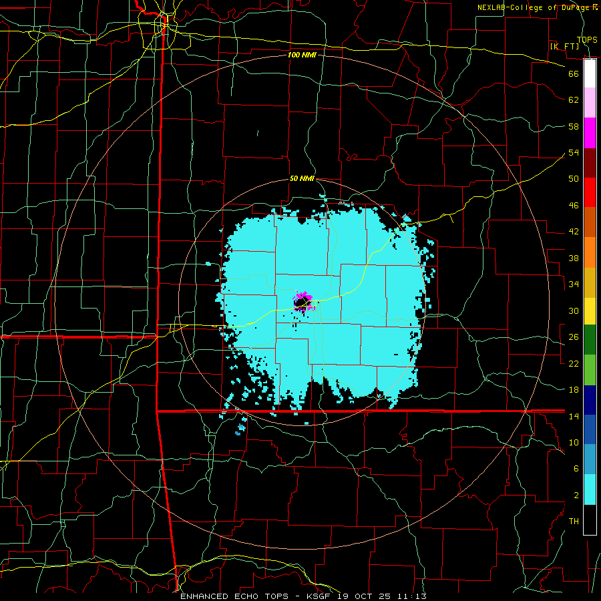Click the 2 legend value
Image resolution: width=601 pixels, height=601 pixels.
pyautogui.click(x=576, y=495)
